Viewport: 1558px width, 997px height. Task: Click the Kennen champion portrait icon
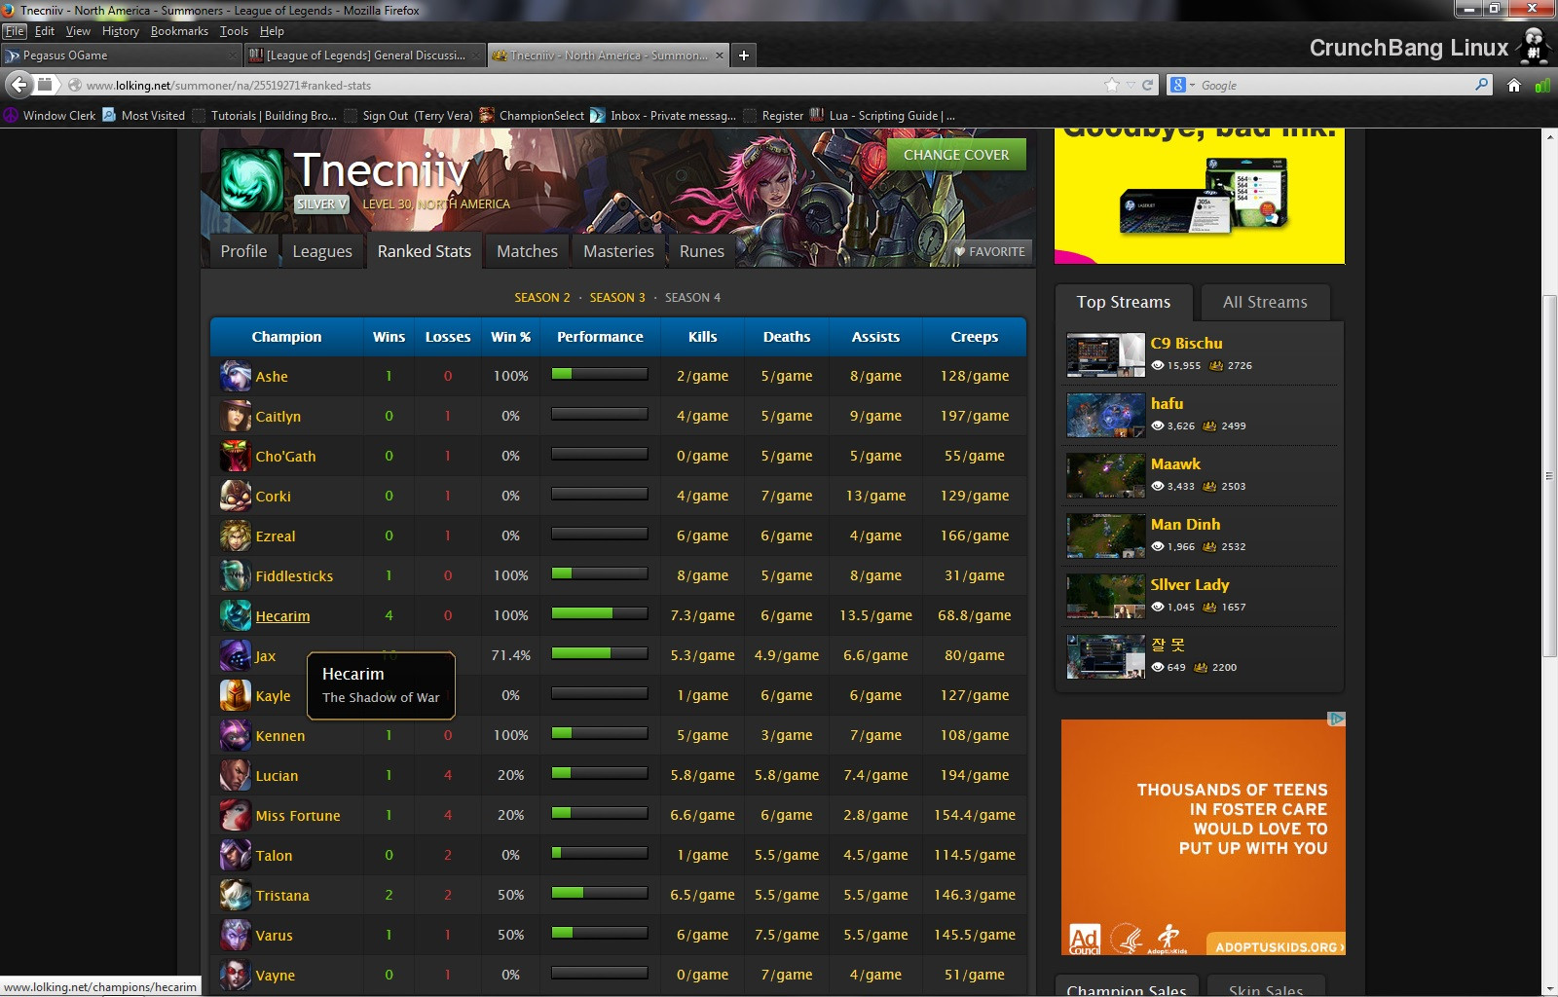(x=236, y=735)
